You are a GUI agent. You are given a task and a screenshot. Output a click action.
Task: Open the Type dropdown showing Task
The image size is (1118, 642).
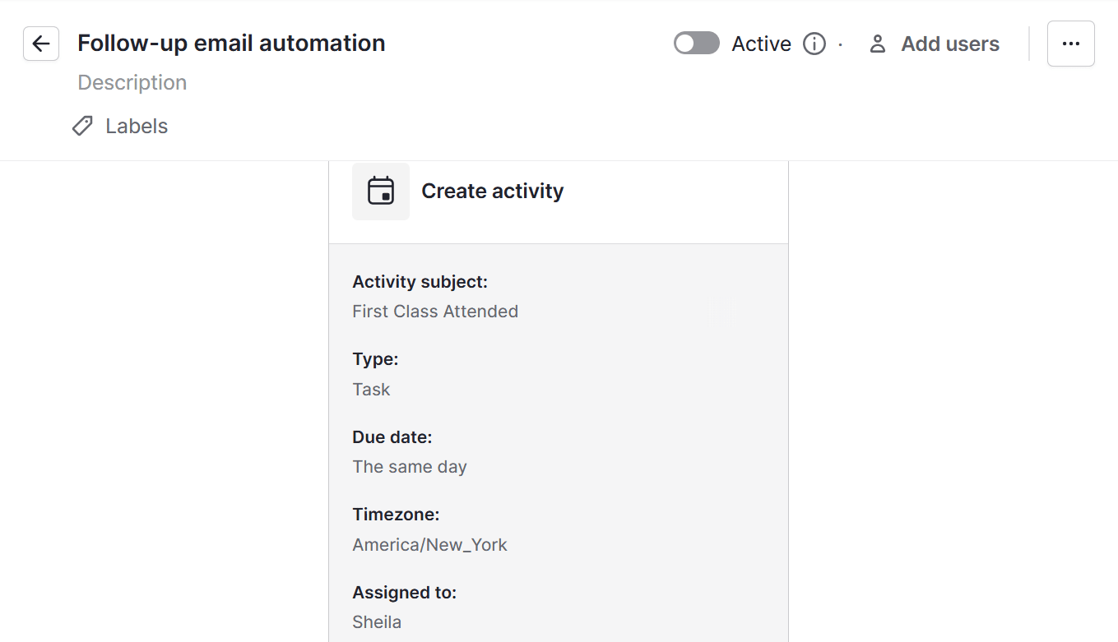pyautogui.click(x=371, y=389)
